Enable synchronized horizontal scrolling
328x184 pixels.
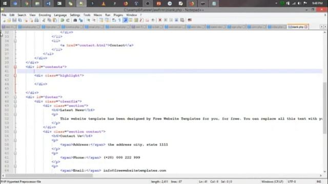coord(107,20)
